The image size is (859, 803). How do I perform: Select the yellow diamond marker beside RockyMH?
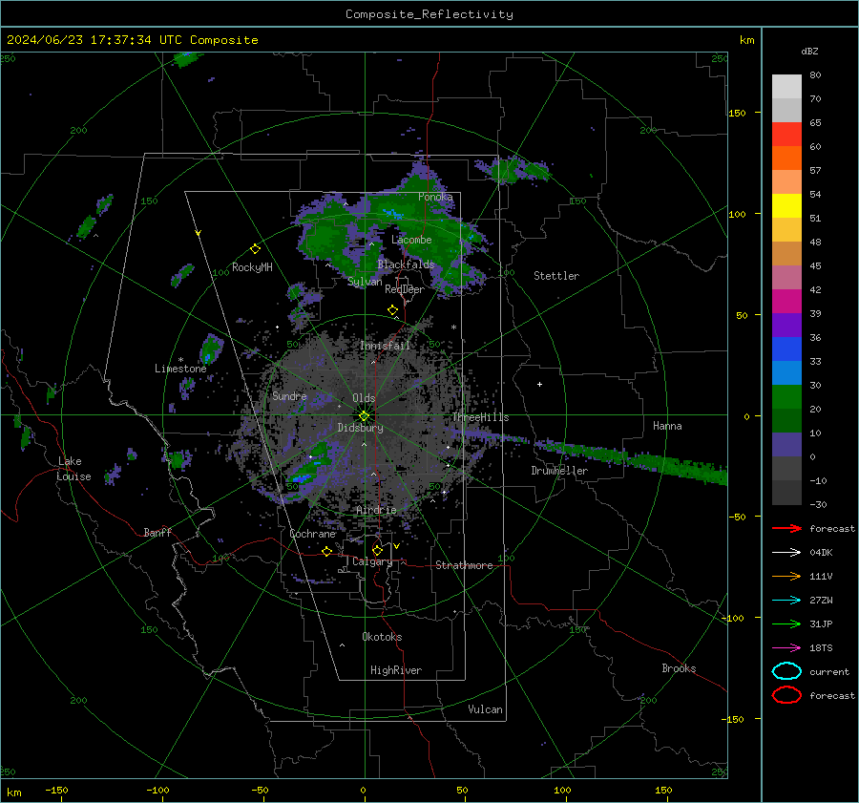(255, 249)
